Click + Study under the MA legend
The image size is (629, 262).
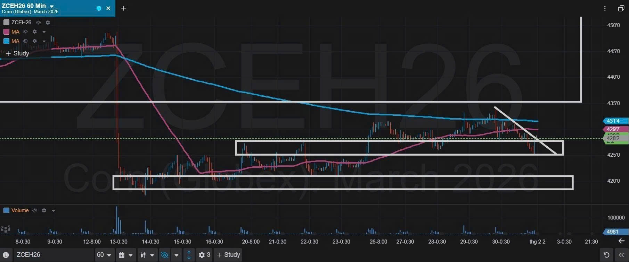(17, 53)
